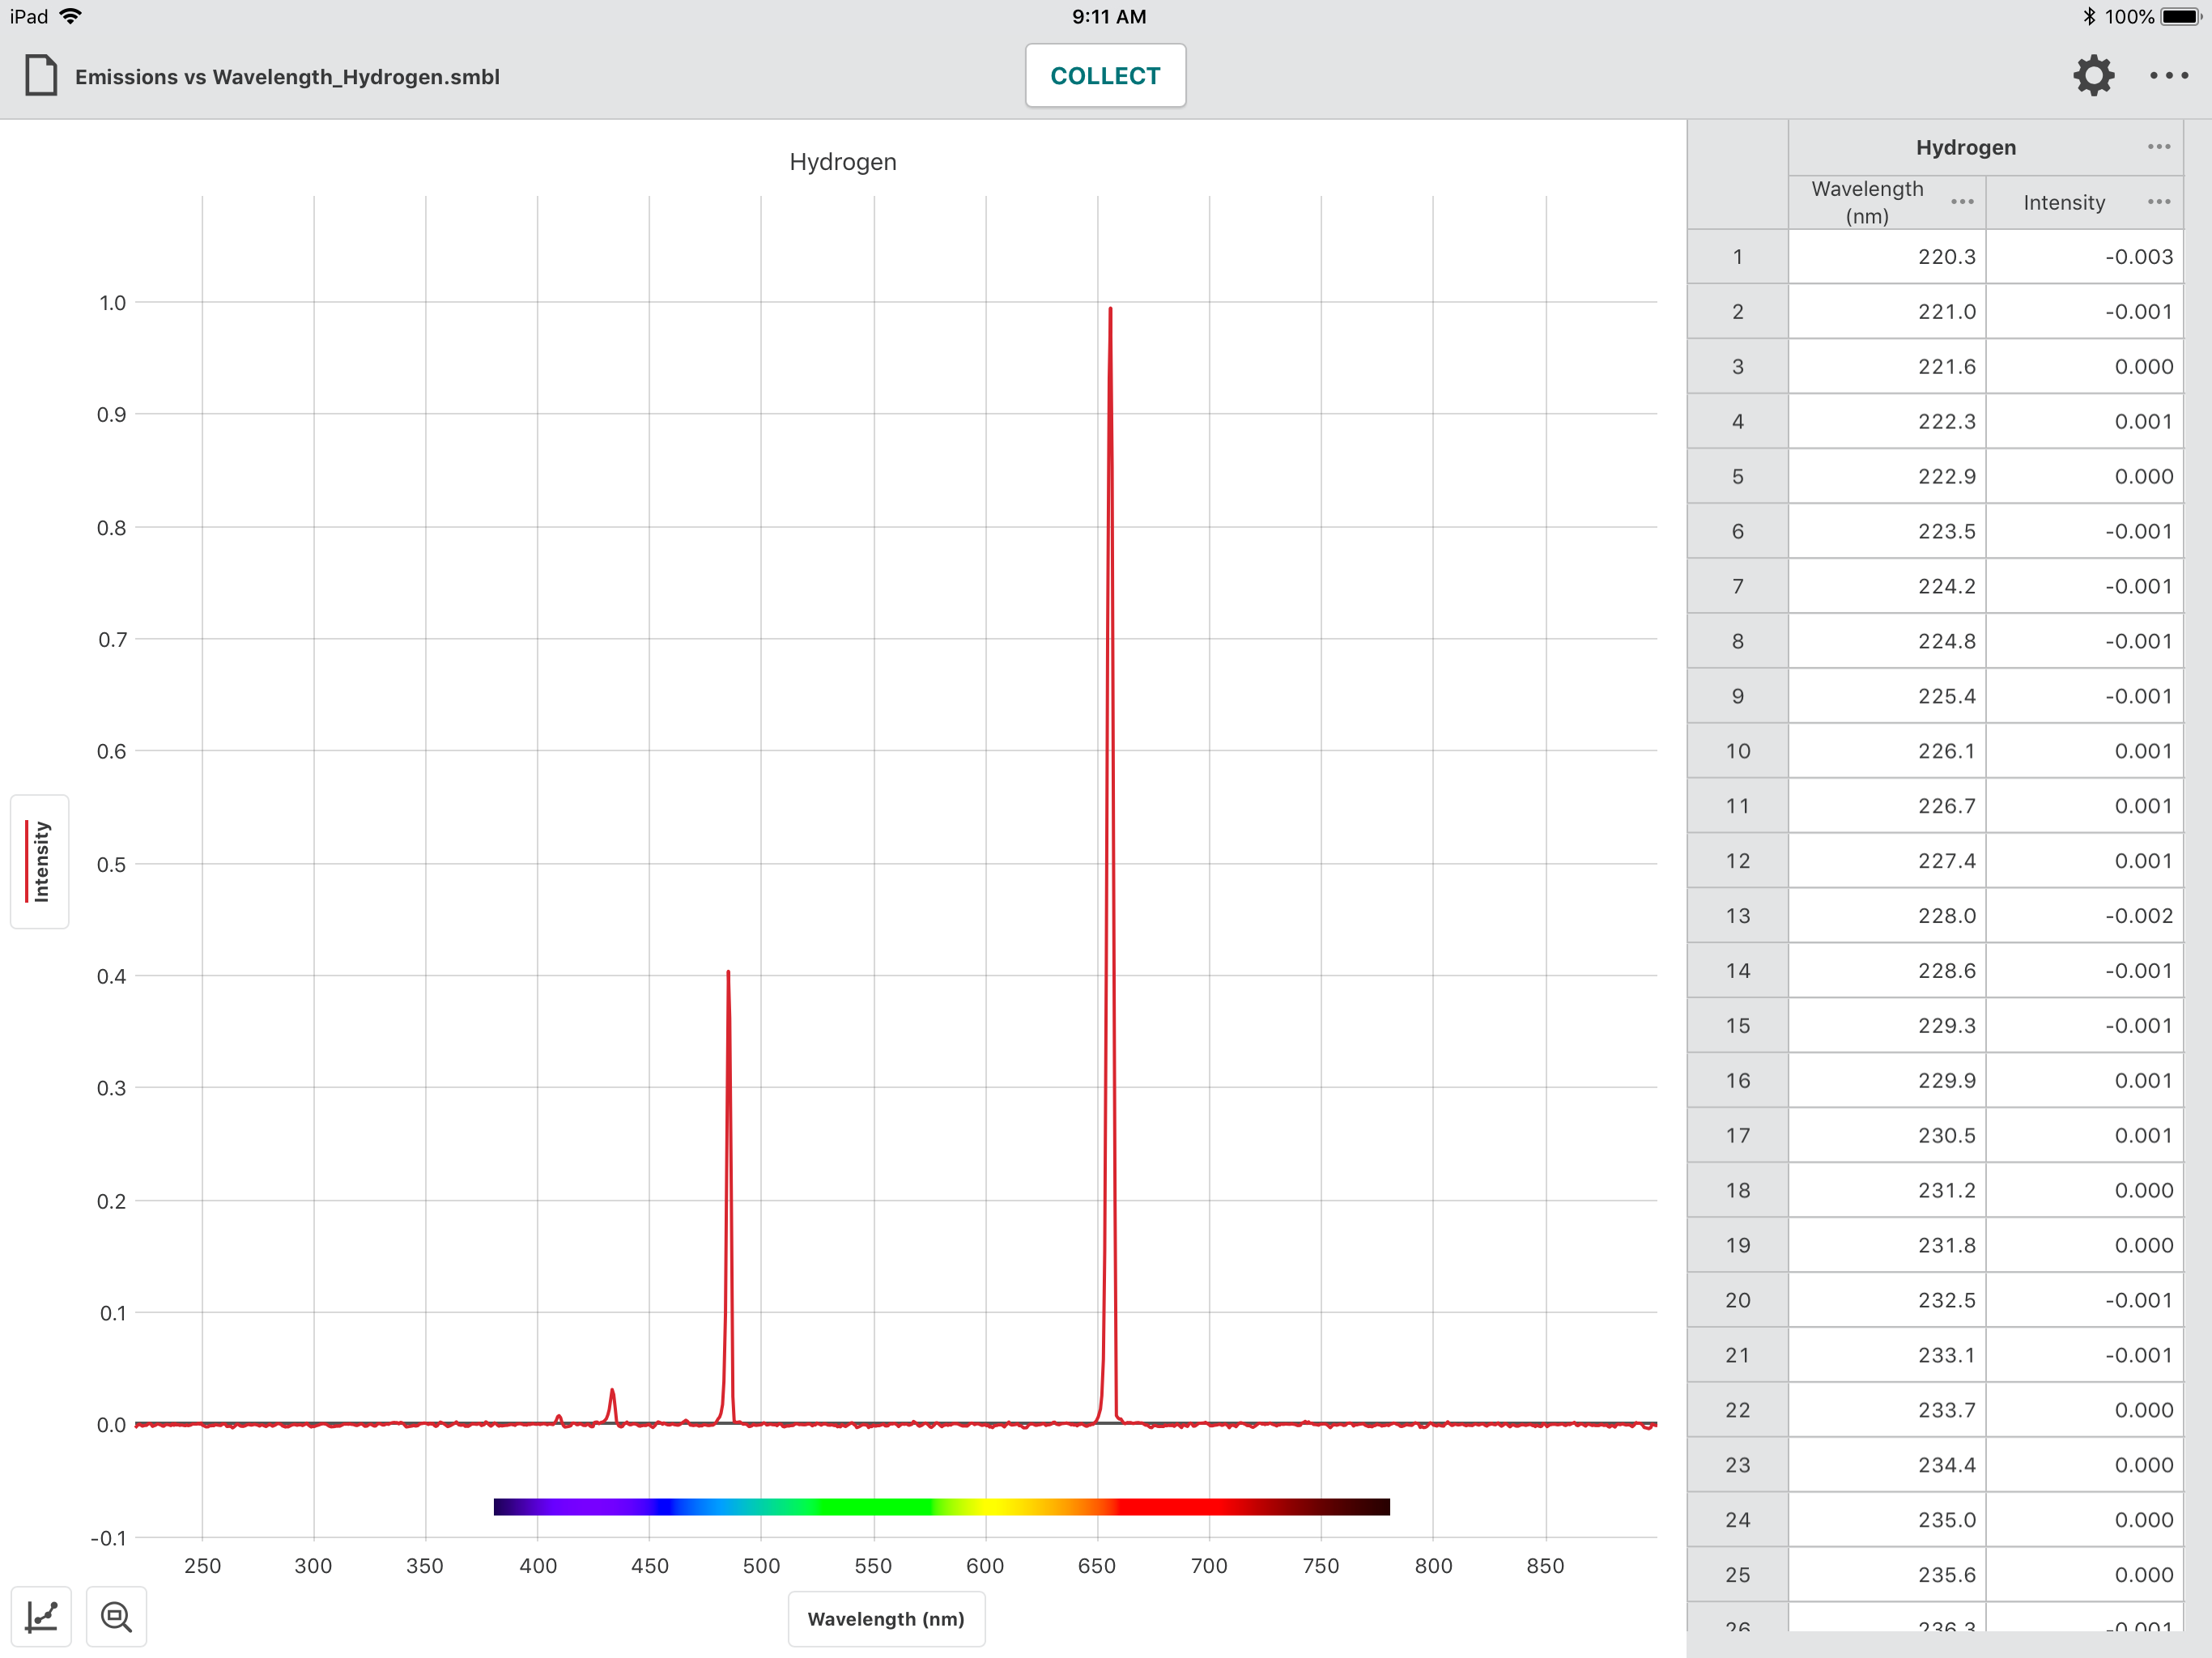Tap the autoscale zoom magnifier icon
The width and height of the screenshot is (2212, 1658).
coord(116,1616)
